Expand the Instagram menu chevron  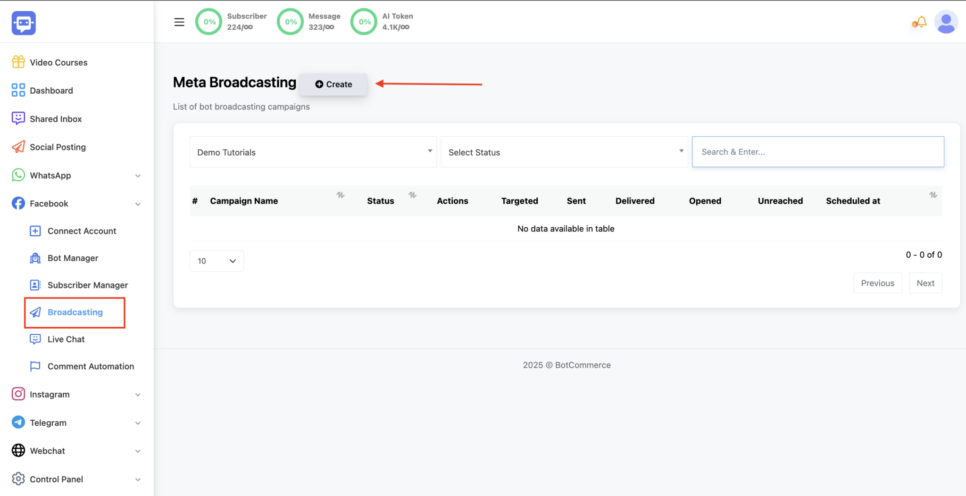tap(138, 395)
